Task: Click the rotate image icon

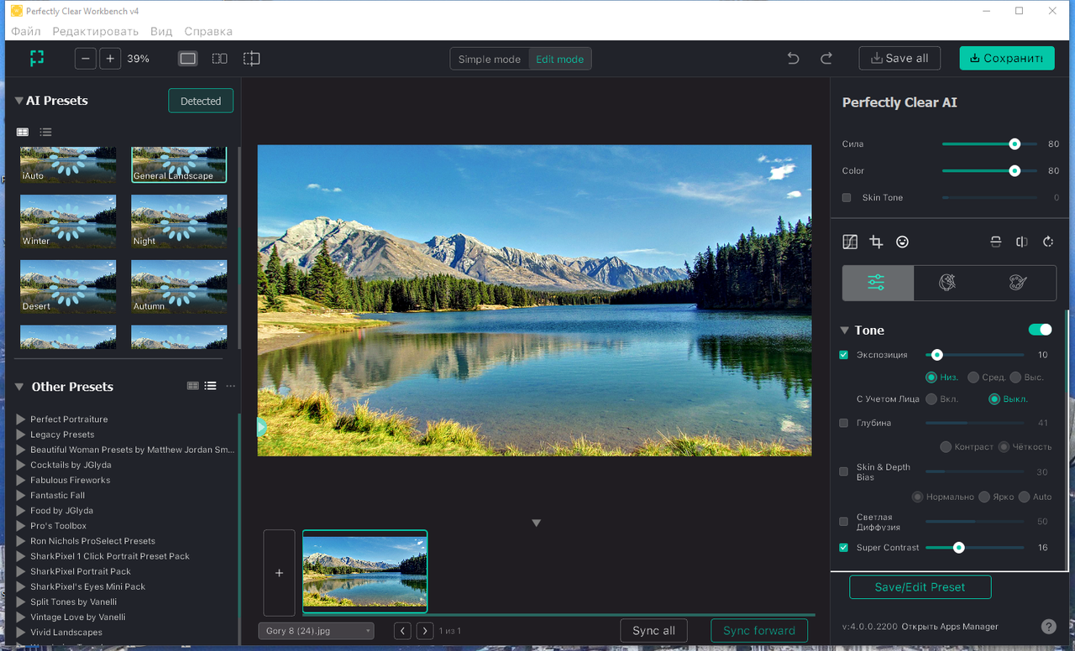Action: click(x=1048, y=242)
